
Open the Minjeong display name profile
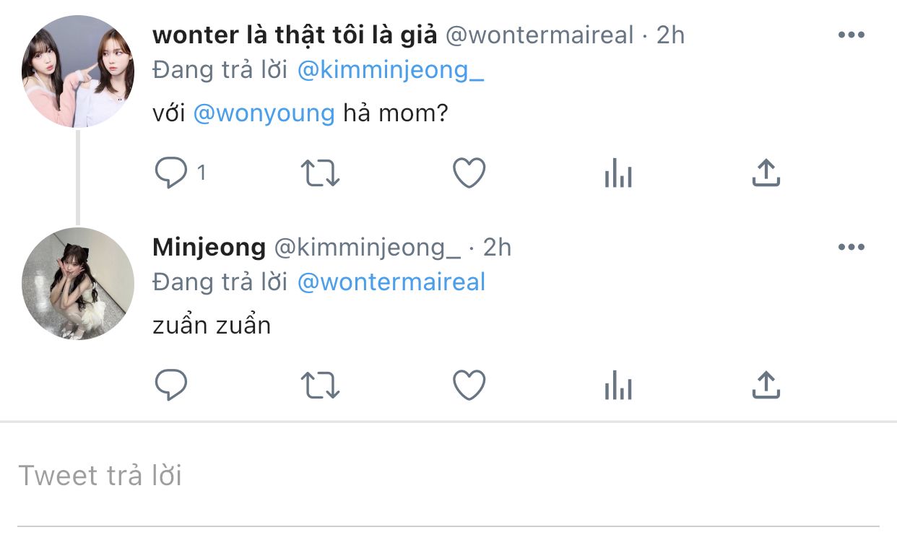point(209,247)
